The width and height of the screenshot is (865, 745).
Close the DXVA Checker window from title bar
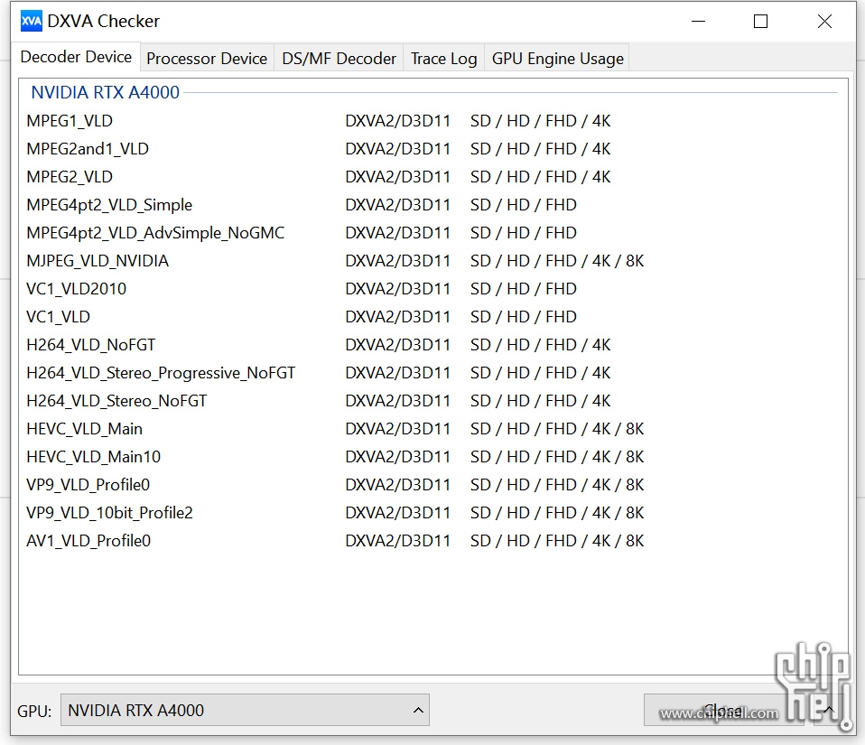point(824,22)
